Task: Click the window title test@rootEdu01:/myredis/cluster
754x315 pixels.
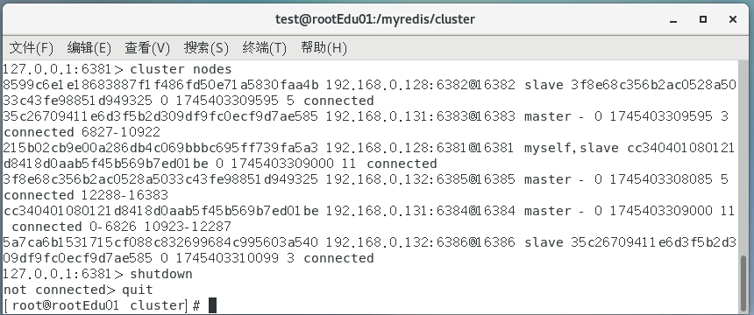Action: coord(375,19)
